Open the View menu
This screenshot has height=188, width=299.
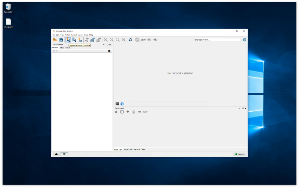click(x=62, y=35)
